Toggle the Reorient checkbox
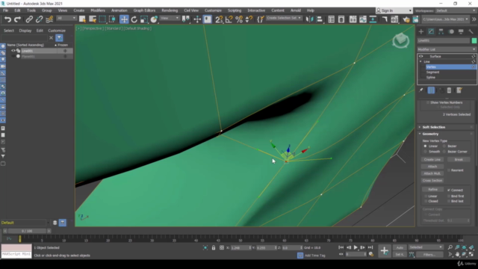The image size is (478, 269). pos(449,170)
